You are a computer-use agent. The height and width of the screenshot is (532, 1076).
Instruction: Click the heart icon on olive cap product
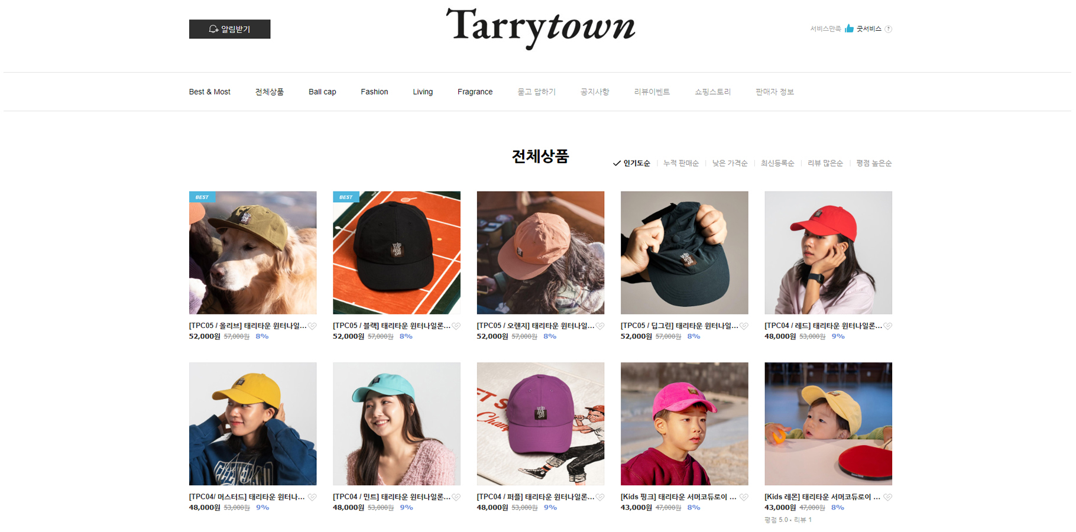point(312,326)
